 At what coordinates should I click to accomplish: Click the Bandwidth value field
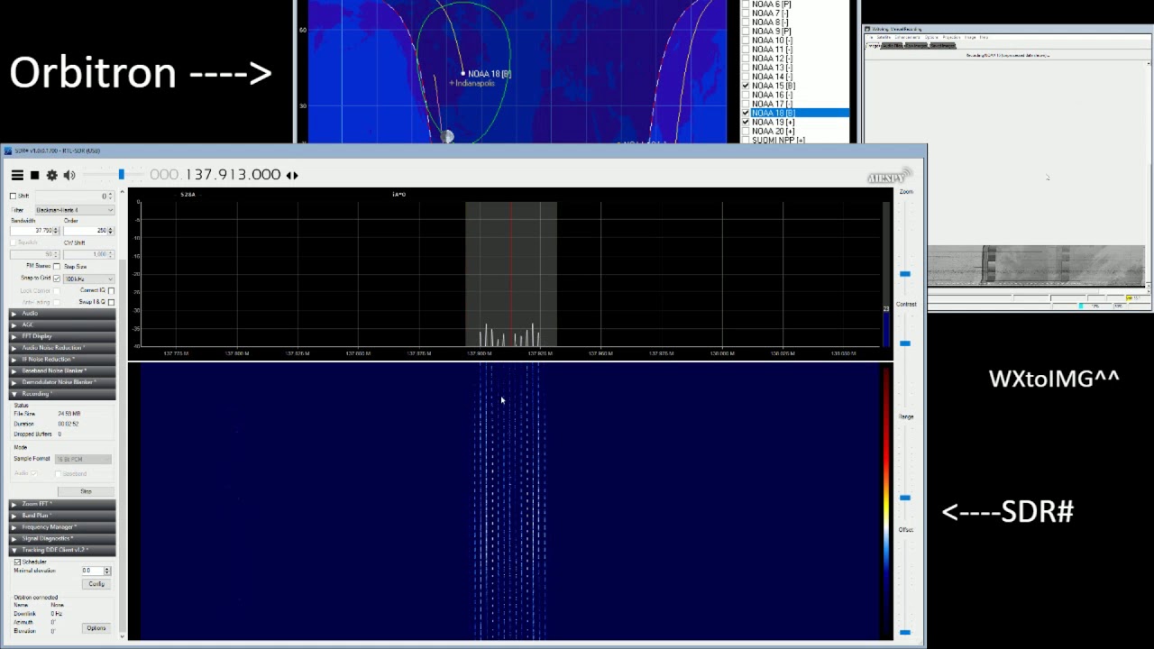[x=34, y=231]
